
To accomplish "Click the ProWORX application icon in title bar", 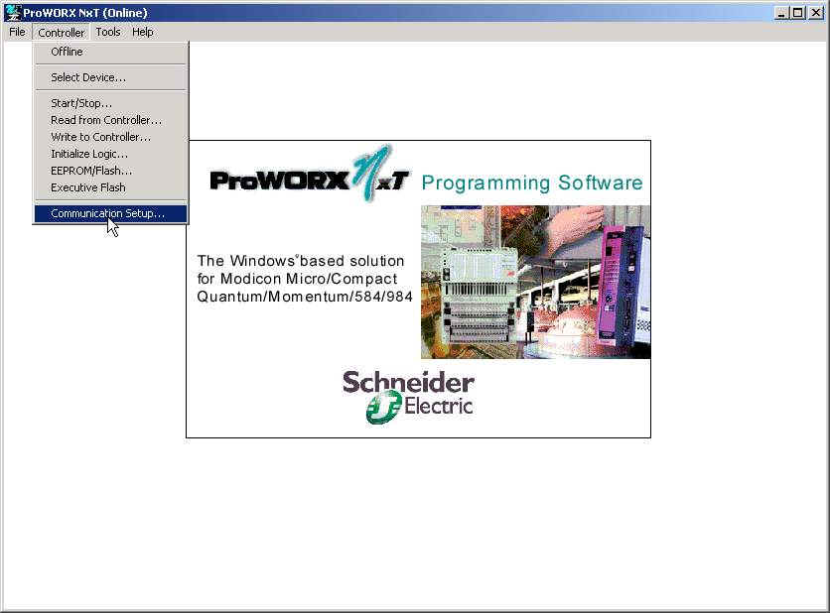I will pyautogui.click(x=13, y=13).
